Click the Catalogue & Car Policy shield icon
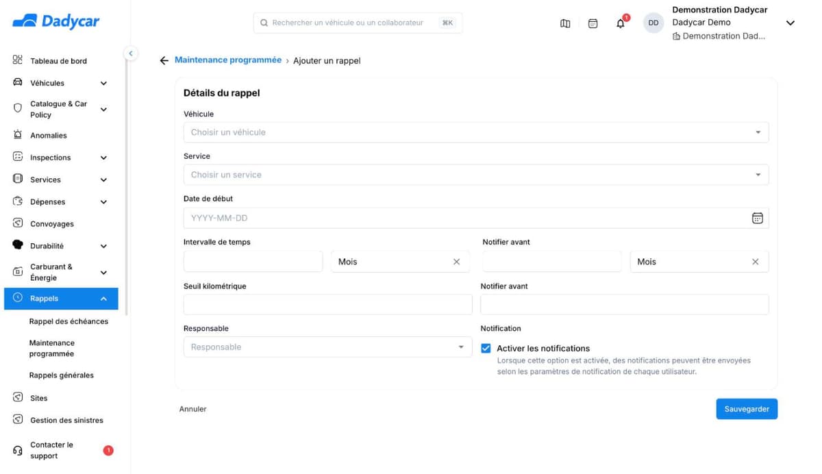Image resolution: width=822 pixels, height=474 pixels. click(18, 108)
